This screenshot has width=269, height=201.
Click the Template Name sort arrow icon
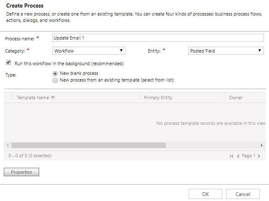click(53, 98)
